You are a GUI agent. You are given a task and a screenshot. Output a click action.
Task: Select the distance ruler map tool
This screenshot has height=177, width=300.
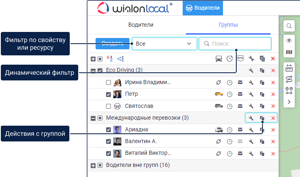[x=289, y=68]
